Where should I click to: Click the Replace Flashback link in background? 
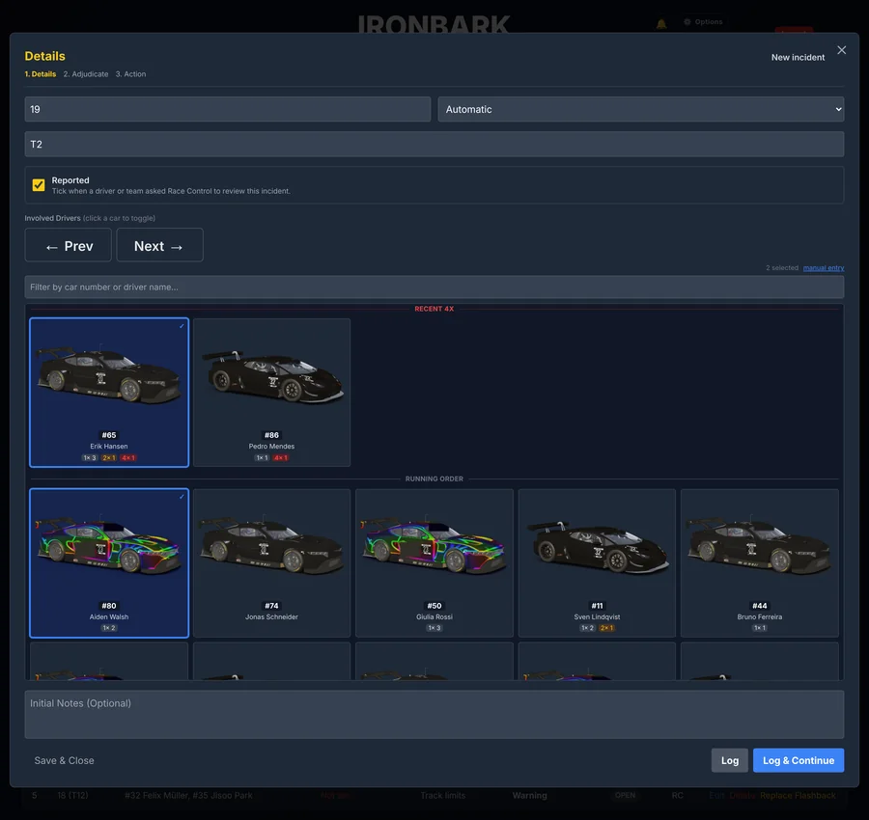pos(798,796)
